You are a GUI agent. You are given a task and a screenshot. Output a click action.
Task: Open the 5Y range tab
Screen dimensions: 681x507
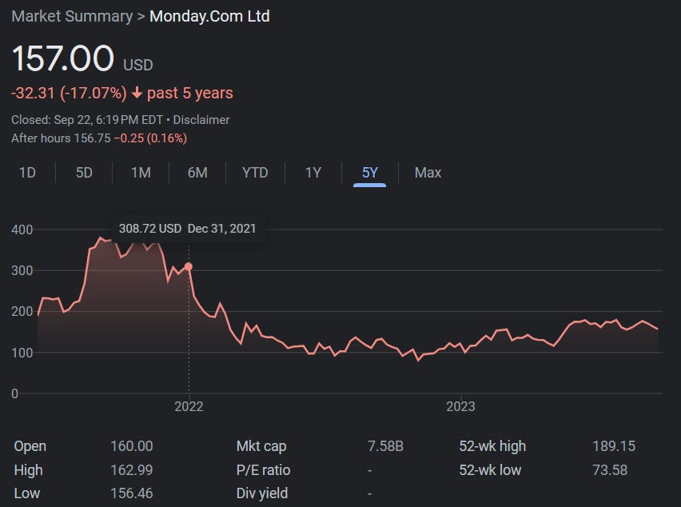[x=369, y=173]
